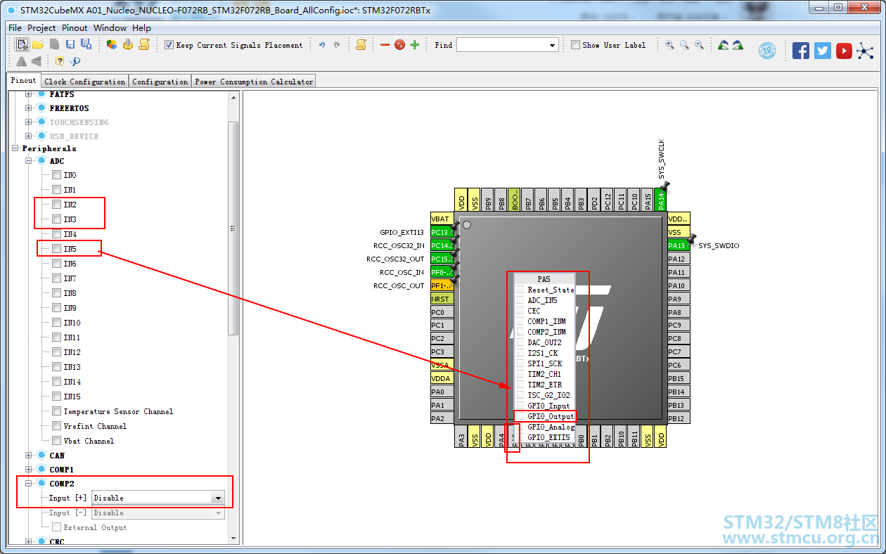Click the green PC13 pin on chip
The image size is (886, 554).
[440, 232]
